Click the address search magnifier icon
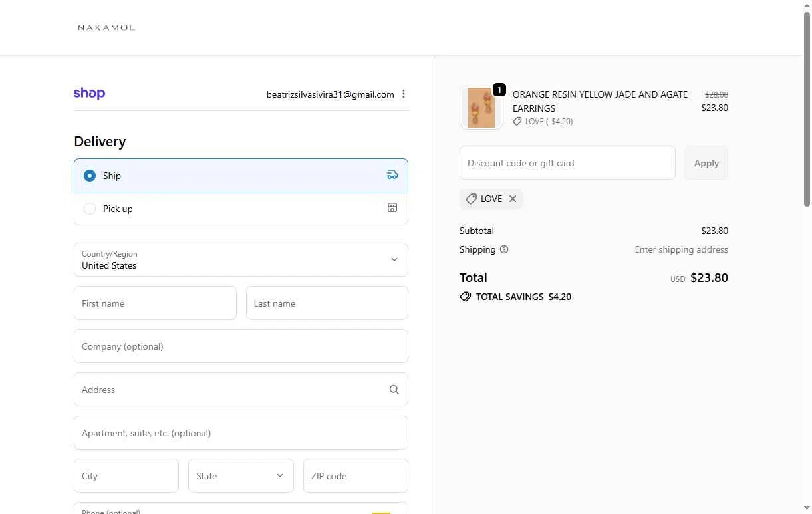 (394, 390)
